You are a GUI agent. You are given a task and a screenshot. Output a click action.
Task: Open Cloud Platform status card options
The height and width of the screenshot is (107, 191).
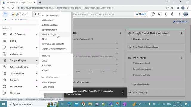pos(181,34)
